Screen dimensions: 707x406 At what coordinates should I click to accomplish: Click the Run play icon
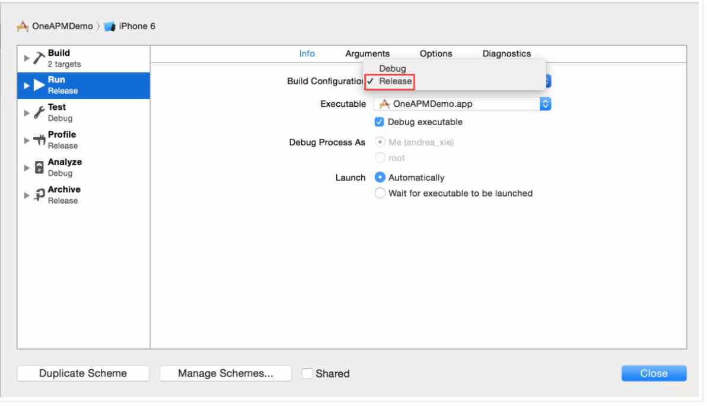point(39,85)
